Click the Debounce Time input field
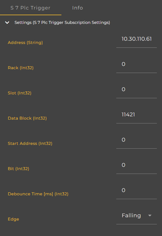 (x=137, y=190)
